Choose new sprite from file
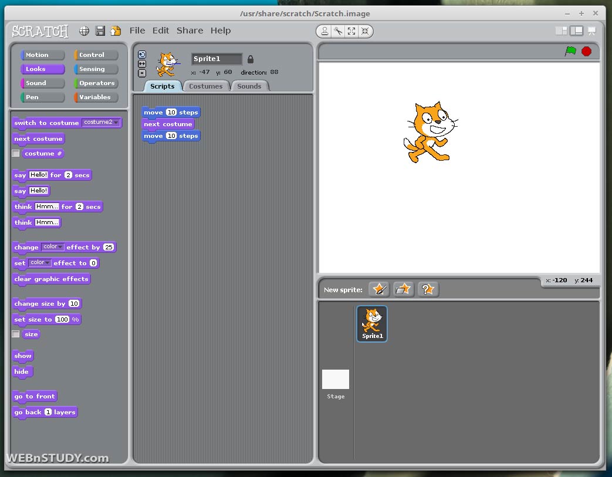This screenshot has width=612, height=477. point(403,290)
